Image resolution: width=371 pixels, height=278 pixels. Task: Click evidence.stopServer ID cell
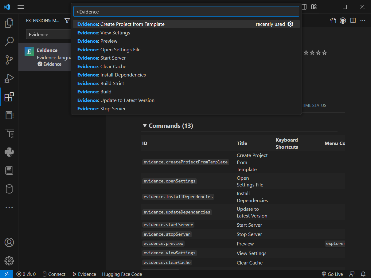(167, 234)
